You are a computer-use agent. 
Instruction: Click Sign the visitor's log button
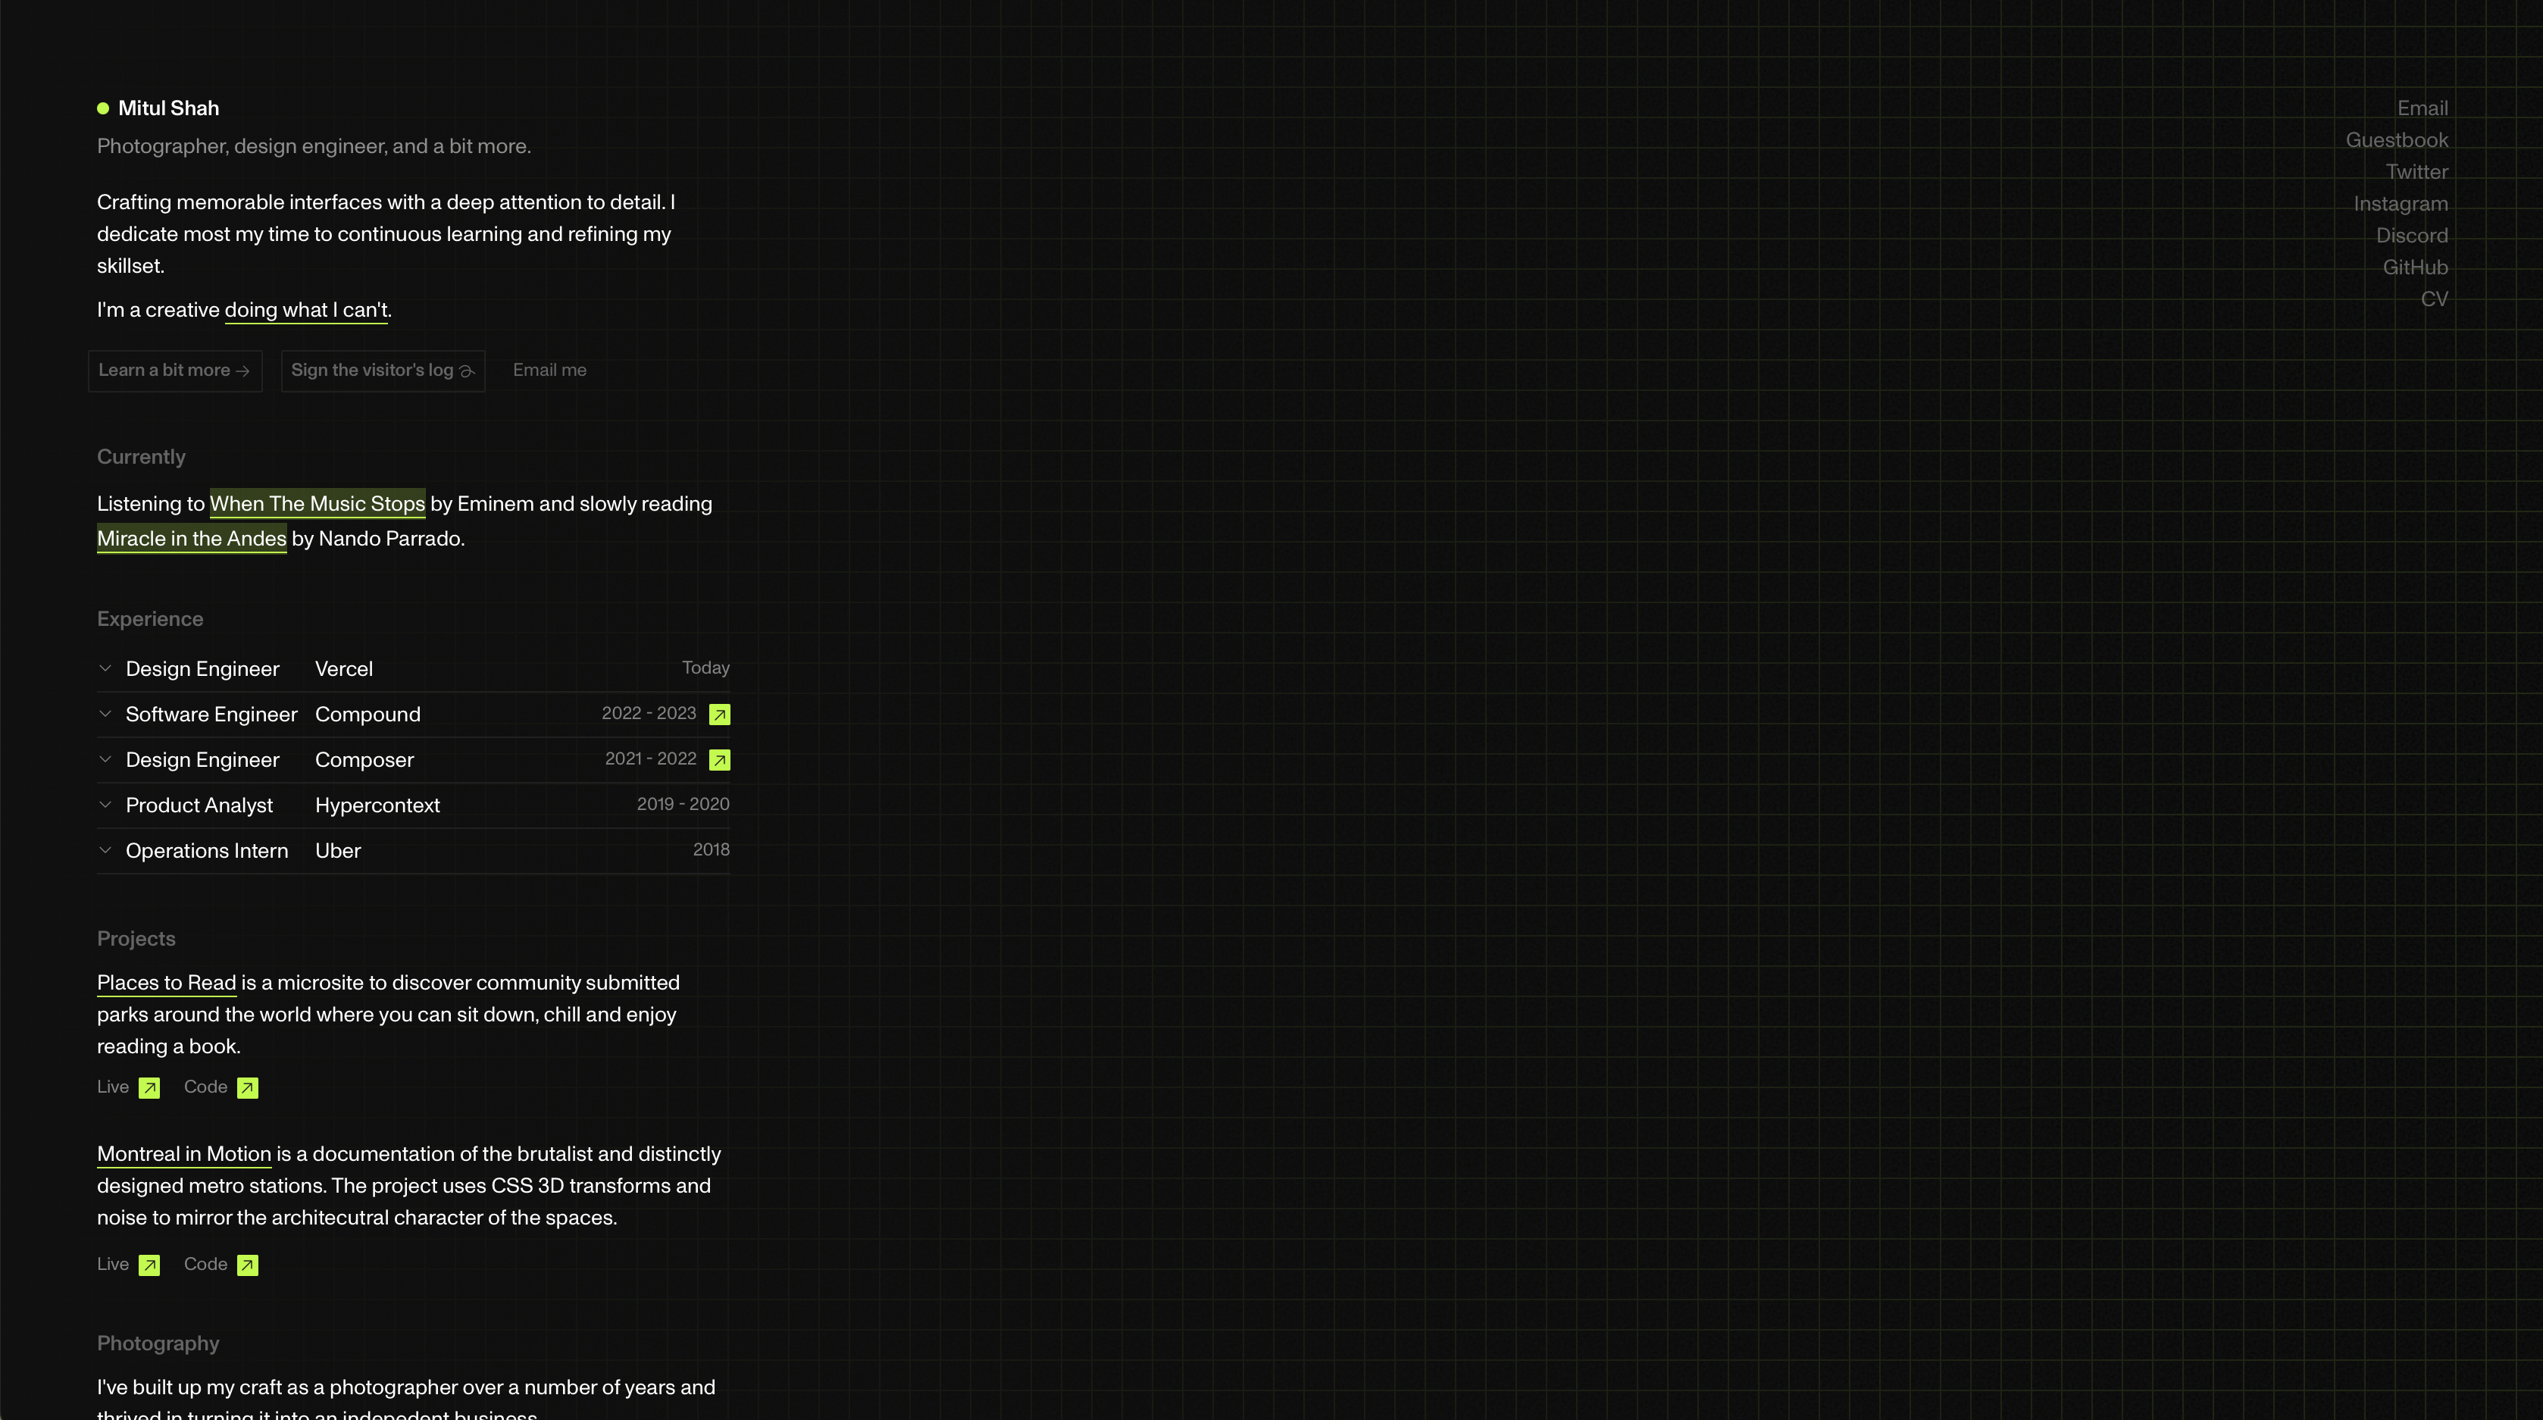(382, 371)
